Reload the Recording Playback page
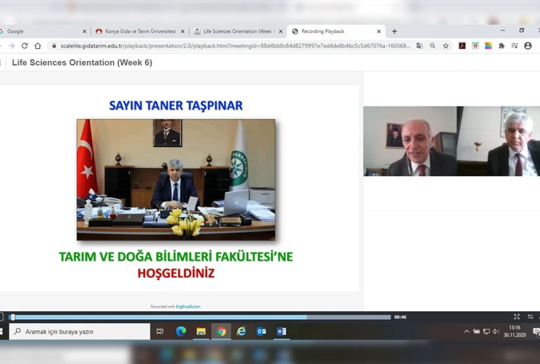The height and width of the screenshot is (364, 540). (25, 46)
